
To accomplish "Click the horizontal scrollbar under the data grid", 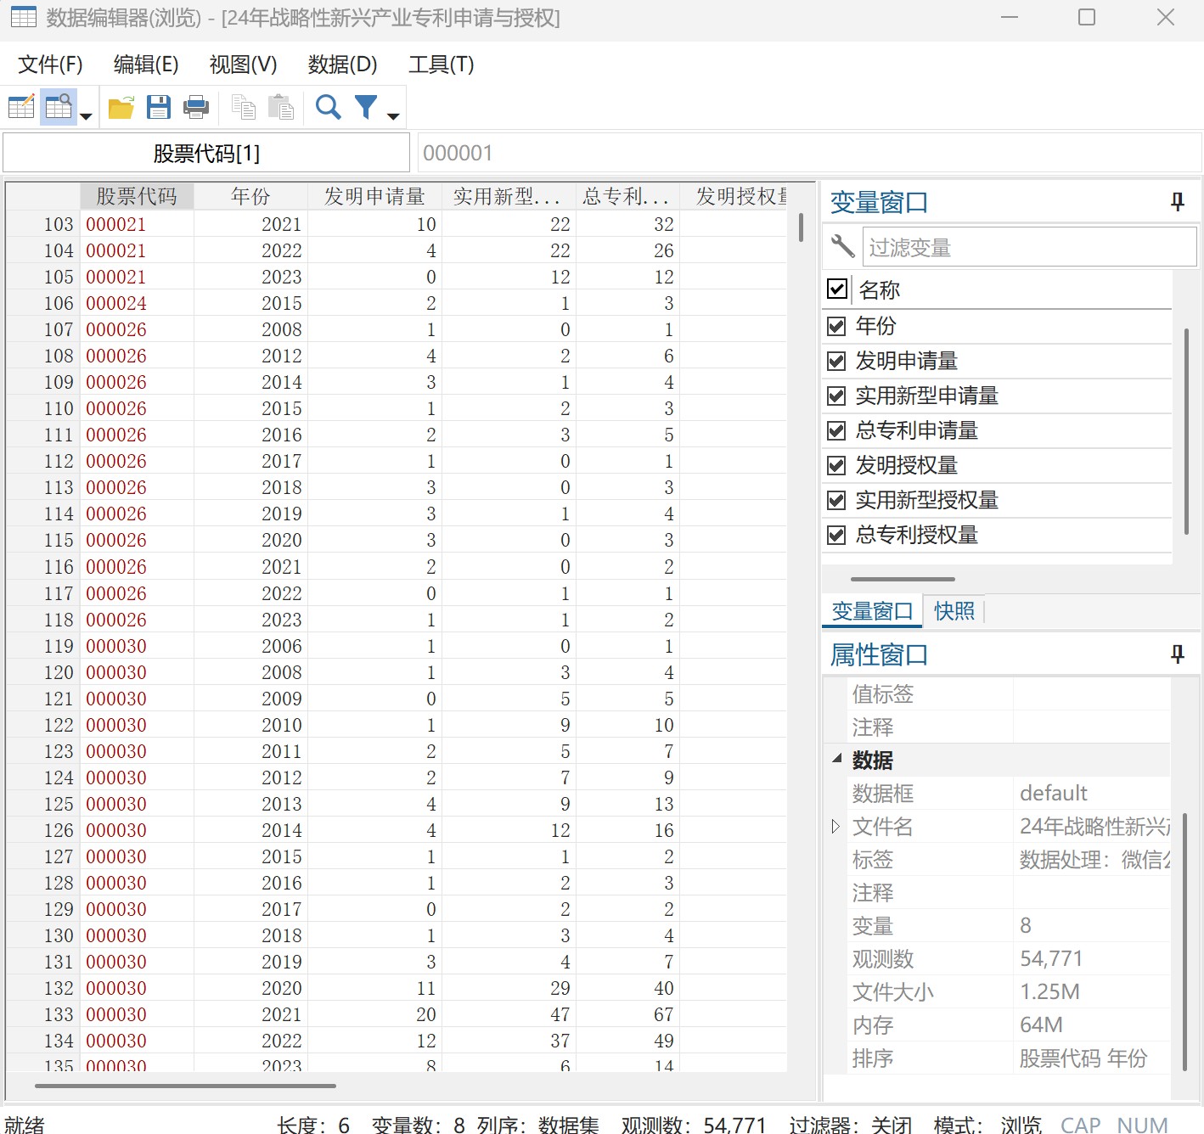I will pos(185,1086).
